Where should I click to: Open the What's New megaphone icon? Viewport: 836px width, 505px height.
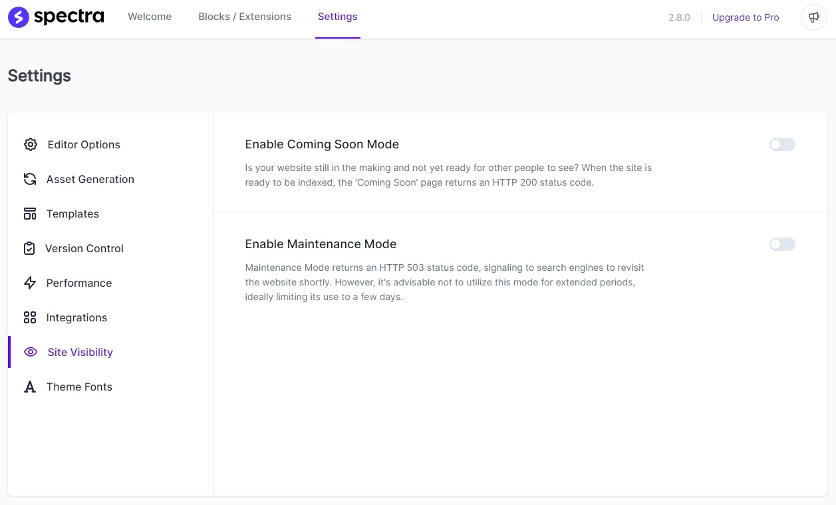(x=813, y=17)
